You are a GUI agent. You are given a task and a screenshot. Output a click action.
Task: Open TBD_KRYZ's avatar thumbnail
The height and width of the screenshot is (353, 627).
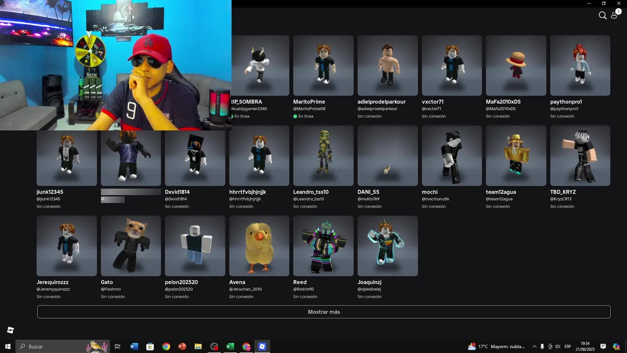580,155
